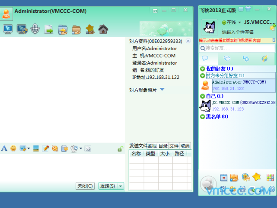Switch to the group chat bubbles tab
Screen dimensions: 277x208
point(227,58)
